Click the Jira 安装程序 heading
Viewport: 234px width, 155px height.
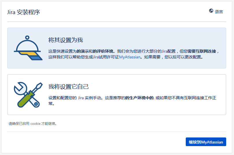click(x=23, y=12)
